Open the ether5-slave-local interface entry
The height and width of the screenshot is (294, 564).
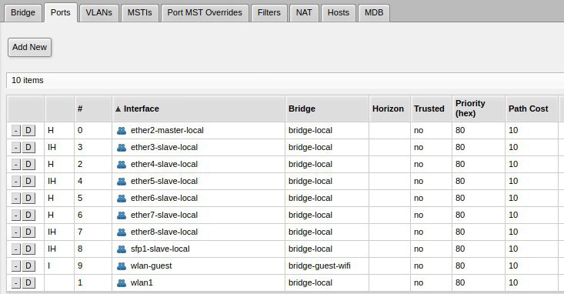tap(164, 181)
